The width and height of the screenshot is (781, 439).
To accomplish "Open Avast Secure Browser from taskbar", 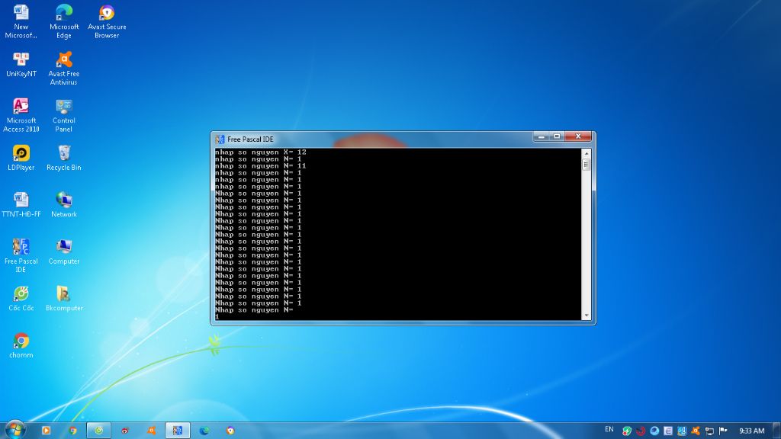I will coord(230,431).
